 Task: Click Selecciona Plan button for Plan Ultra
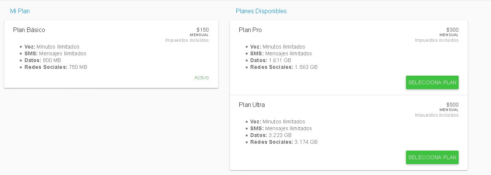pos(432,157)
